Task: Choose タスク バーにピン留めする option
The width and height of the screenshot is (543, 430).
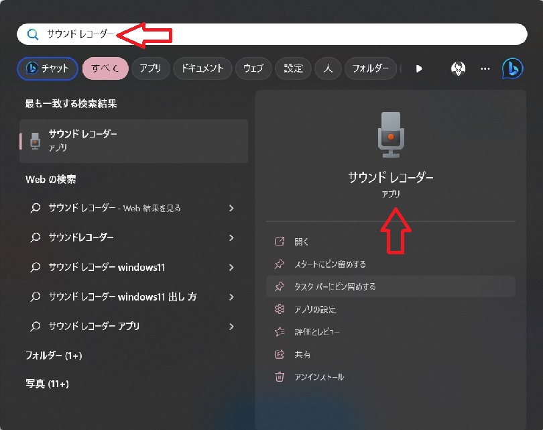Action: [391, 286]
